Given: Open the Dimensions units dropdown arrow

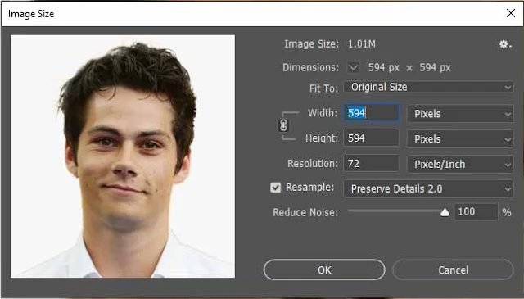Looking at the screenshot, I should (x=353, y=67).
